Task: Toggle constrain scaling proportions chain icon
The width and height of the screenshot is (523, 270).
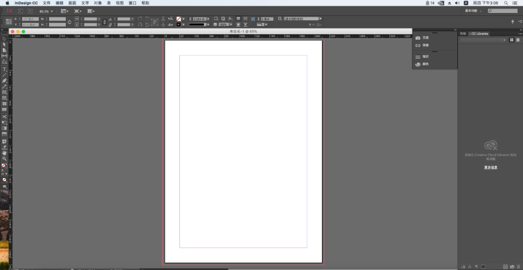Action: 105,22
